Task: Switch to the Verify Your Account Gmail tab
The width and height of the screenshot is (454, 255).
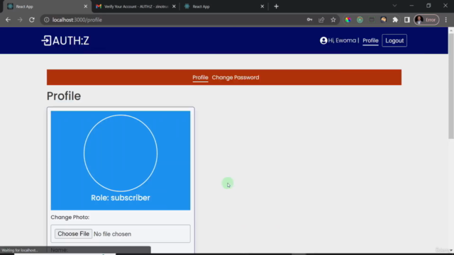Action: click(x=135, y=6)
